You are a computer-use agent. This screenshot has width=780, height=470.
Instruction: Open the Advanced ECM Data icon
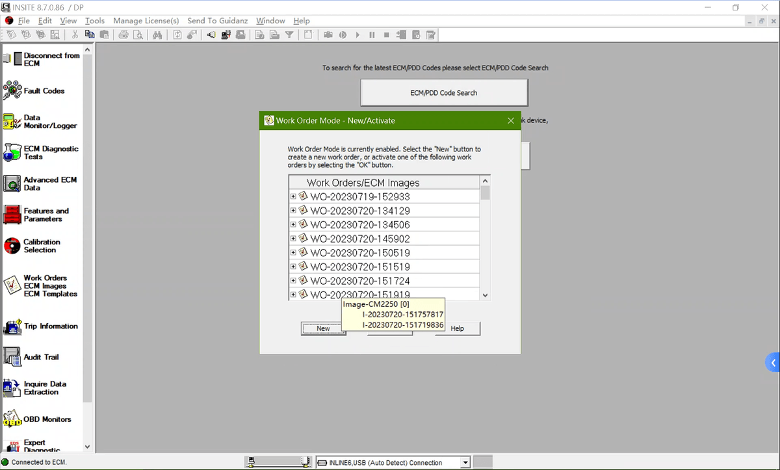click(12, 184)
